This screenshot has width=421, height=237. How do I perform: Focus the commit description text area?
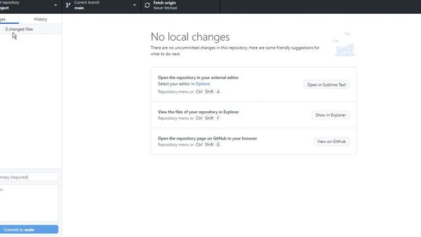[29, 203]
